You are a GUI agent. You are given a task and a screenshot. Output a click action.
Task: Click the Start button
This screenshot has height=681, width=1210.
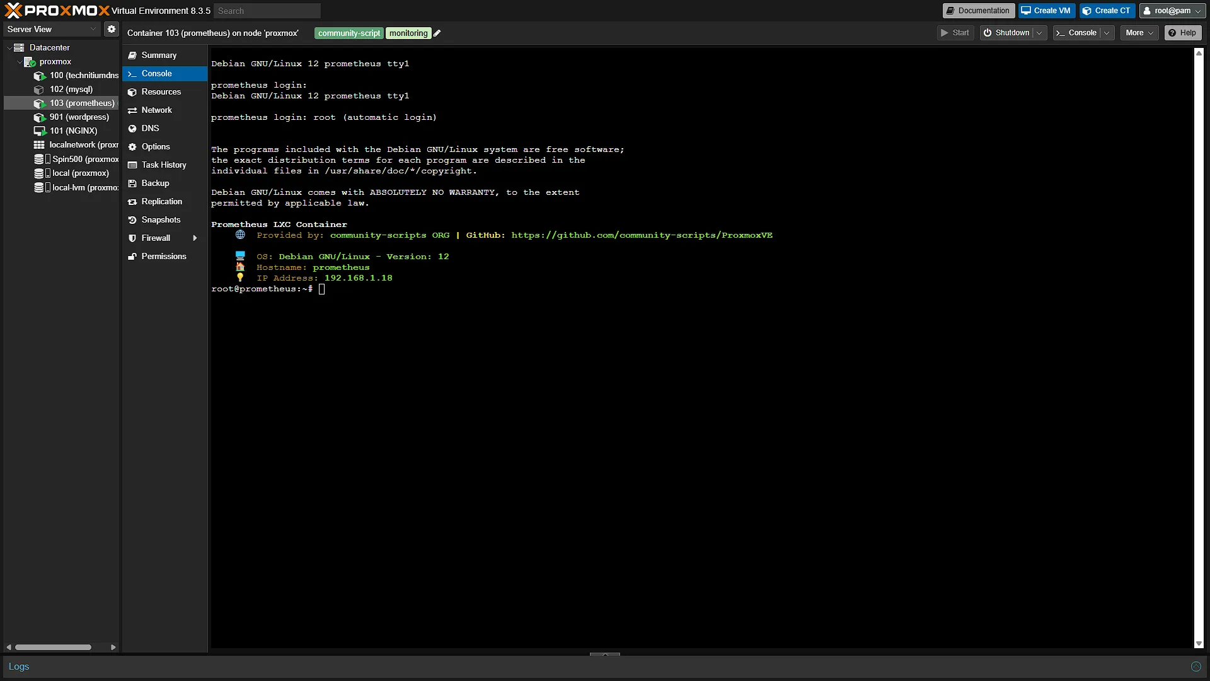(x=955, y=33)
